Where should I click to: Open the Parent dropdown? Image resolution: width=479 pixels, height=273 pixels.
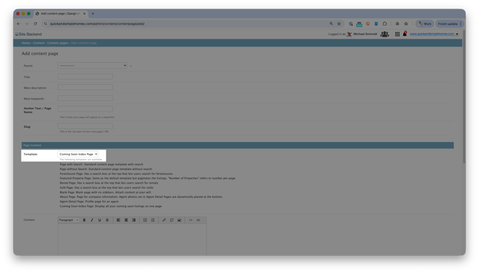pos(92,65)
